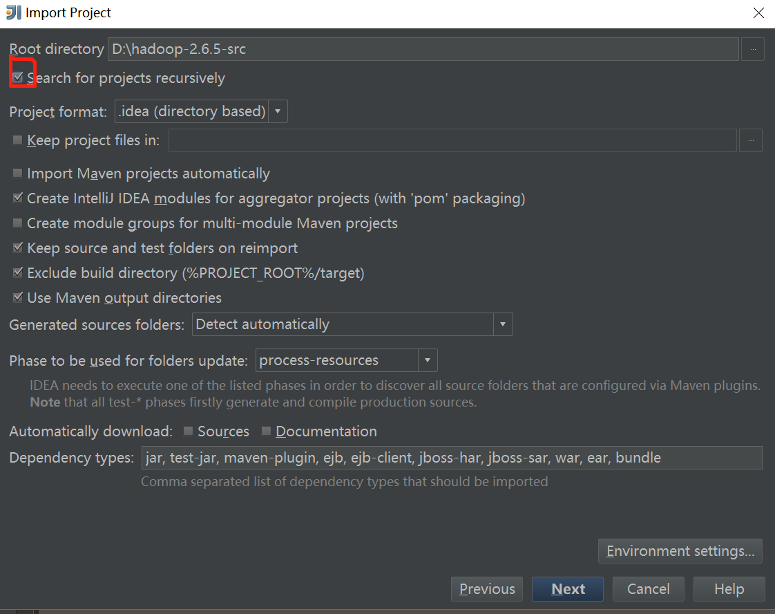Open the Phase for folders update dropdown
Screen dimensions: 775x614
(x=428, y=360)
